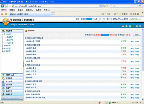This screenshot has height=104, width=144.
Task: Open the Print options dropdown arrow
Action: (x=117, y=14)
